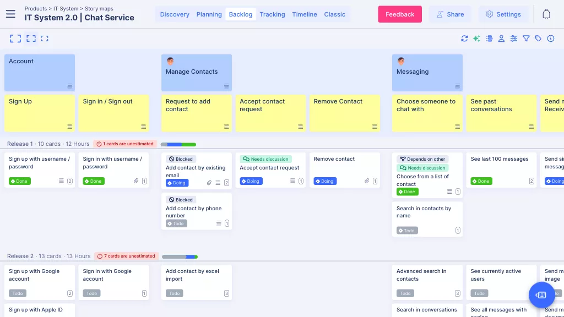Open the green AI sparkle assistant
Image resolution: width=564 pixels, height=317 pixels.
(476, 39)
